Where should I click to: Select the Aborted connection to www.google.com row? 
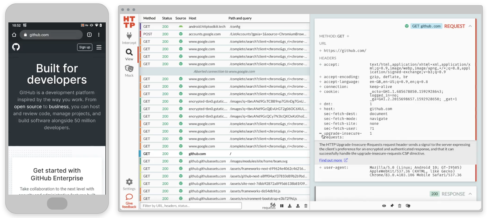224,71
